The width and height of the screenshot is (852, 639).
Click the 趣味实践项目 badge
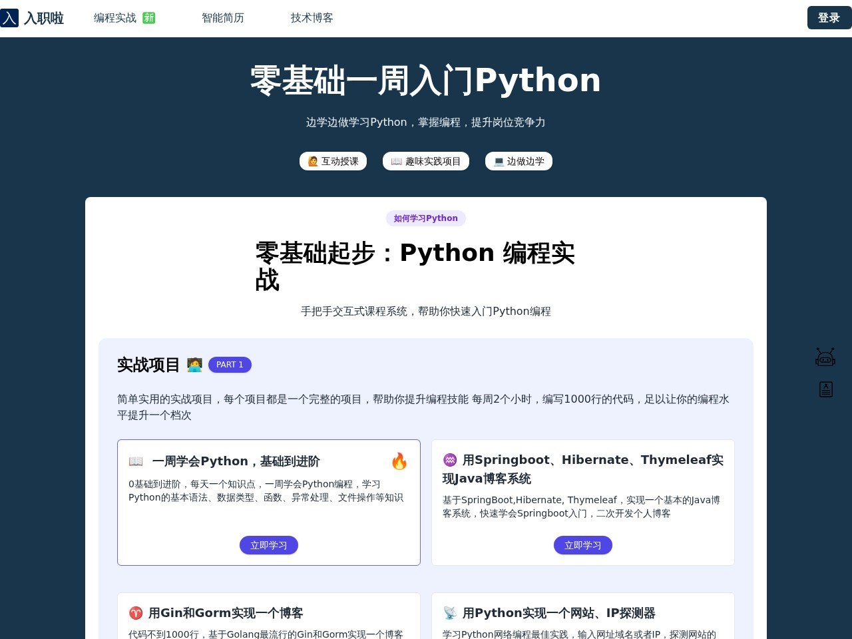point(426,161)
